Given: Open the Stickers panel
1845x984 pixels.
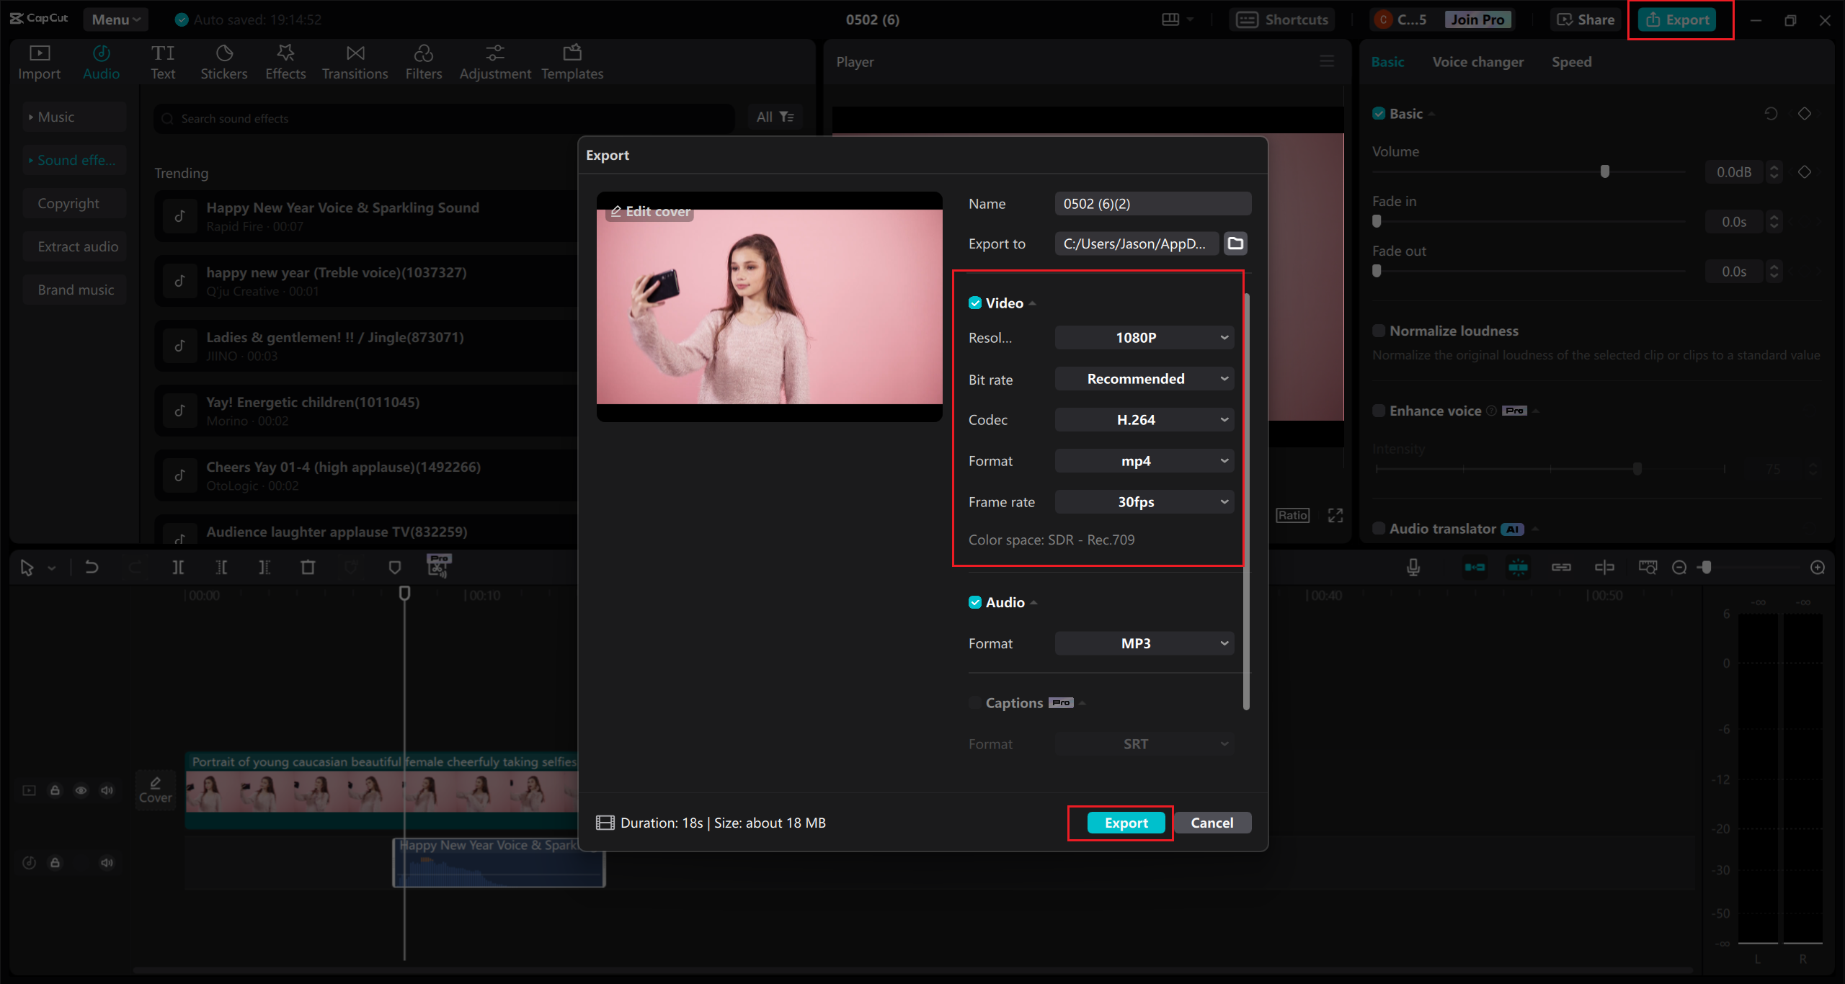Looking at the screenshot, I should [x=224, y=61].
